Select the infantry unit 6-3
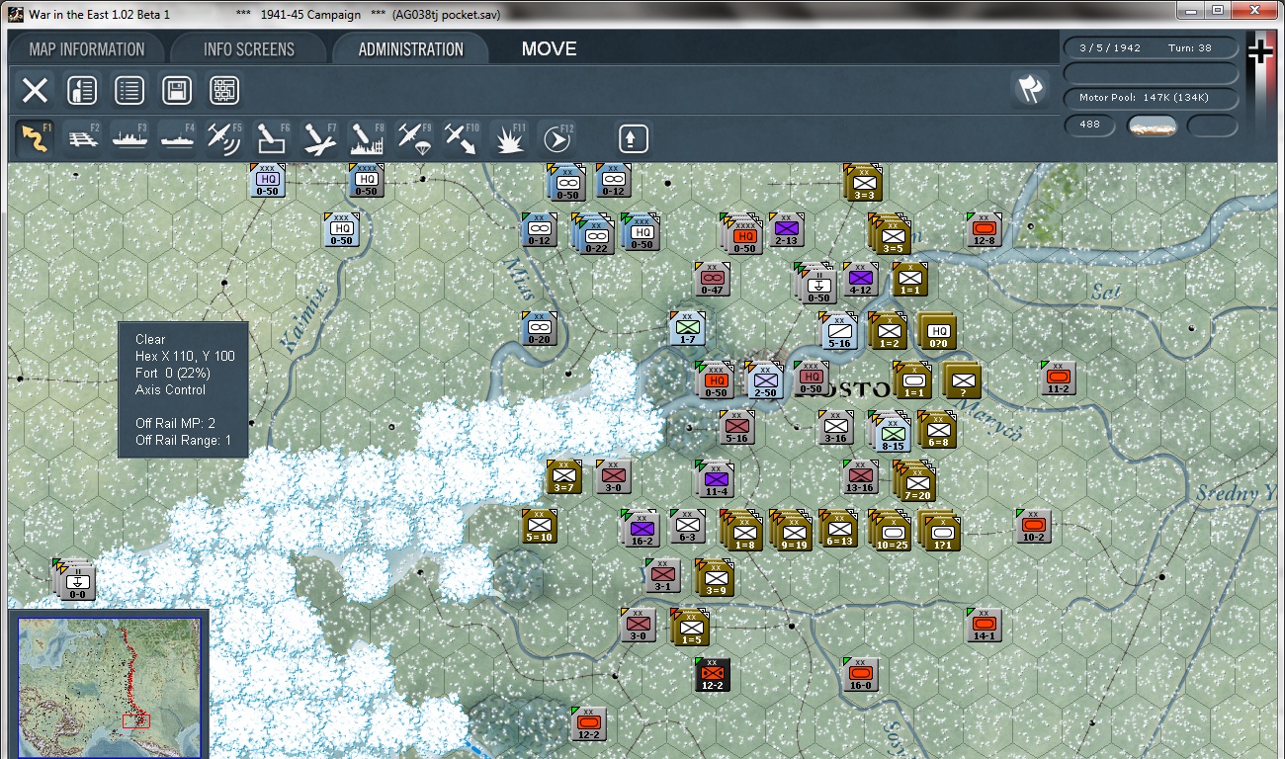Screen dimensions: 1285x759 687,527
